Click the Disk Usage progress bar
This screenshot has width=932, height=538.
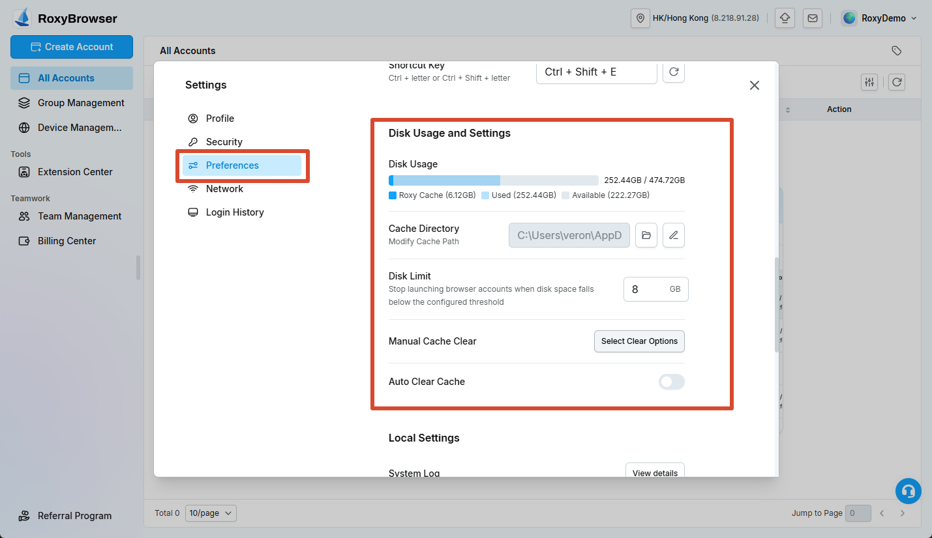click(494, 180)
